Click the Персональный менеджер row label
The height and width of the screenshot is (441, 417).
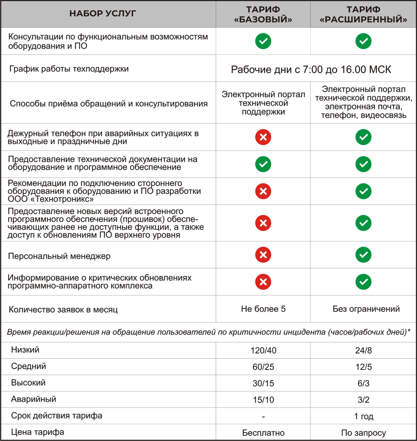[59, 256]
